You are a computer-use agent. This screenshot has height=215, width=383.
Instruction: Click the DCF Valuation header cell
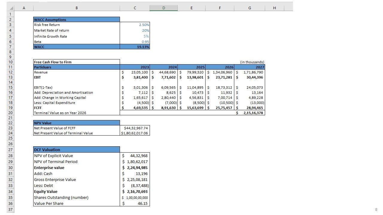click(76, 150)
